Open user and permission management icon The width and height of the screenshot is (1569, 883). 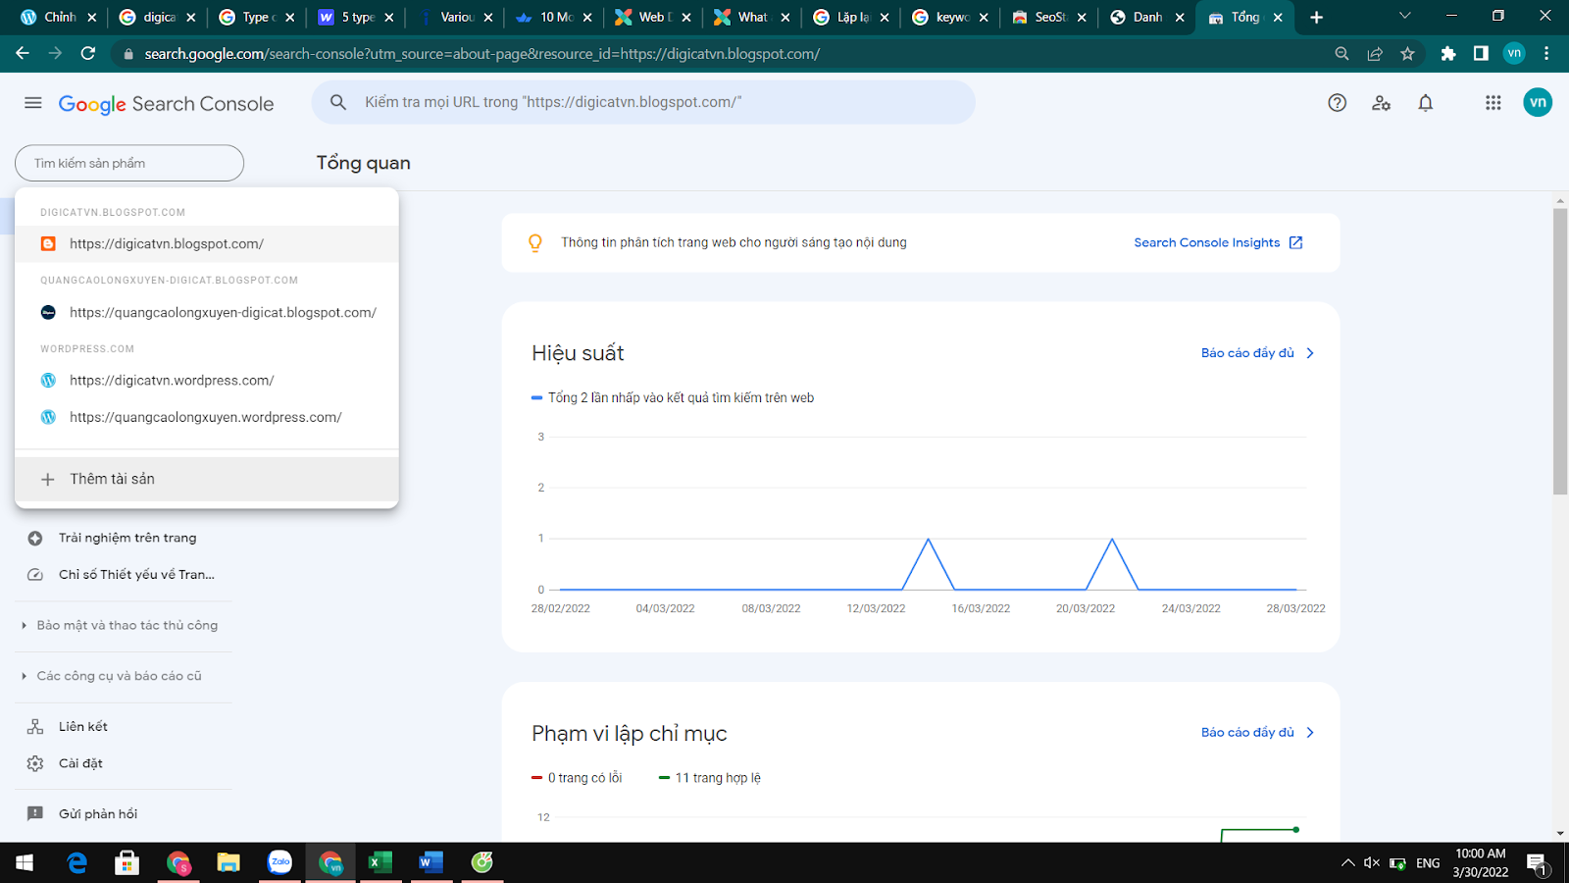[x=1381, y=103]
